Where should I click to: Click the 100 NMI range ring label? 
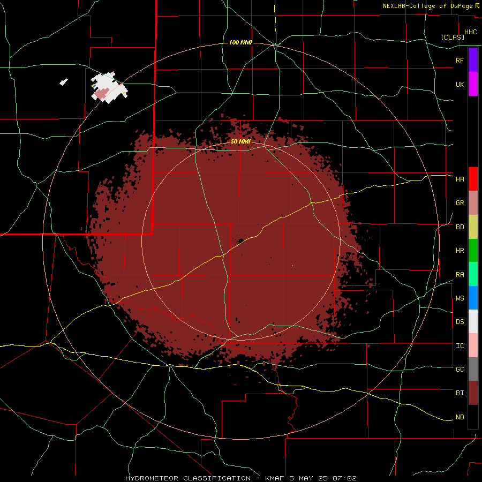point(240,42)
